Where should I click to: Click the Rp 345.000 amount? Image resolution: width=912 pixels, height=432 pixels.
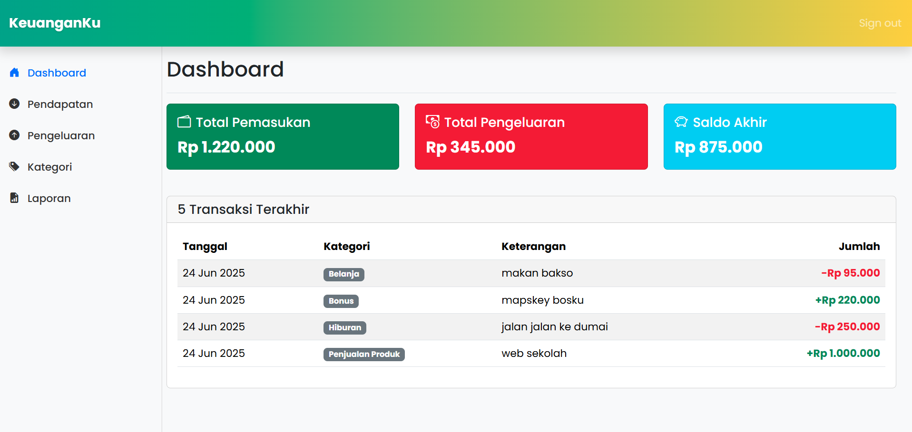[471, 147]
